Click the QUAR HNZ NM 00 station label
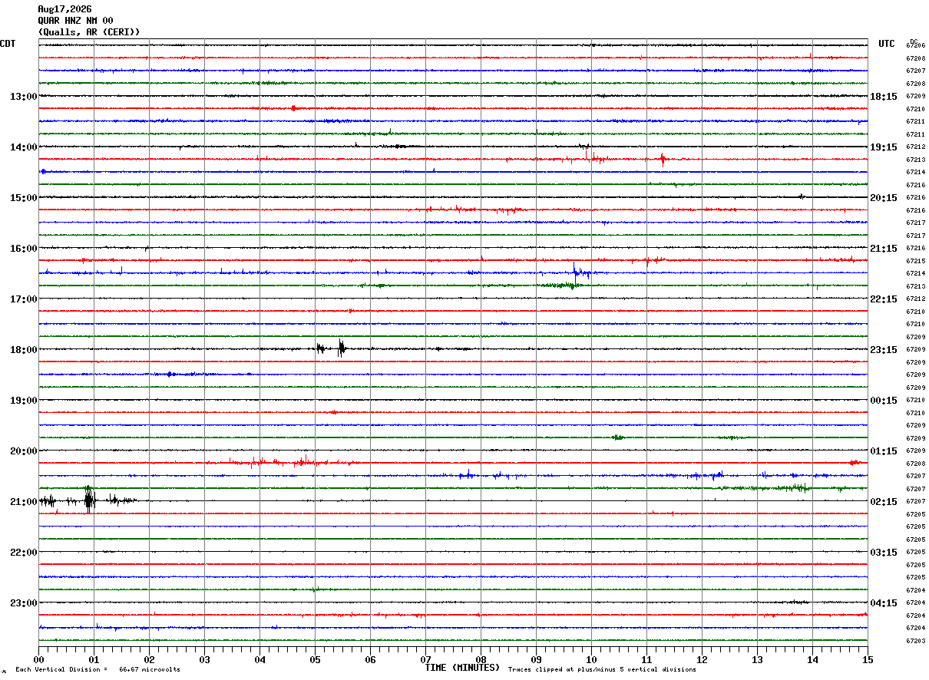 coord(75,21)
